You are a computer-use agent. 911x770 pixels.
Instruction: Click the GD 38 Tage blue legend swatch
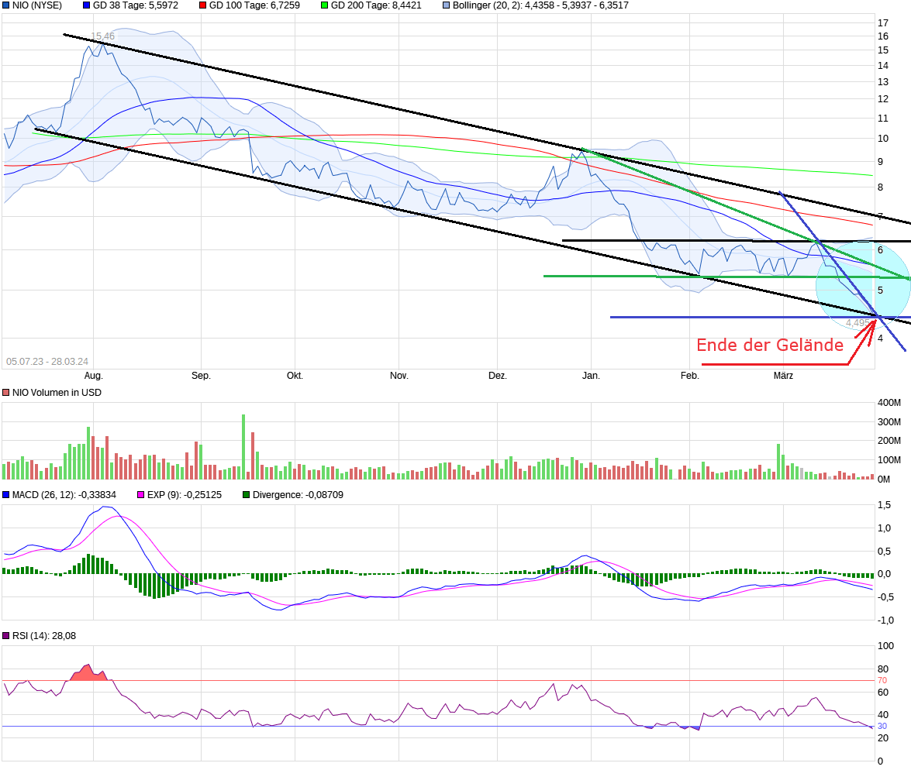click(x=86, y=5)
